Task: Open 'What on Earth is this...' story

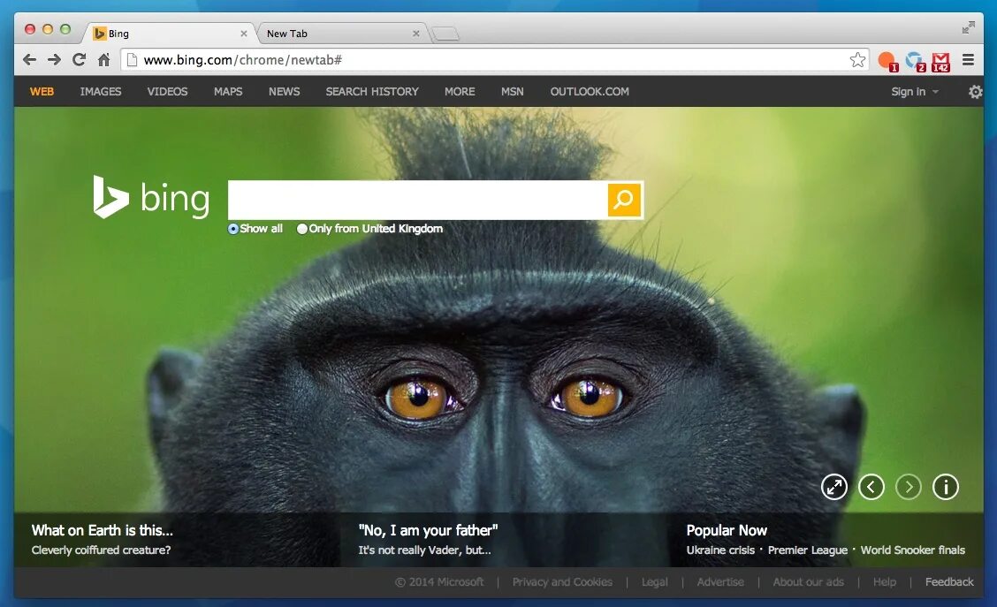Action: point(103,530)
